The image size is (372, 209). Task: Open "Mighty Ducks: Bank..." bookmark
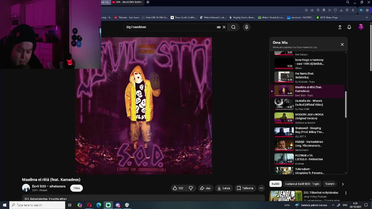tap(242, 17)
